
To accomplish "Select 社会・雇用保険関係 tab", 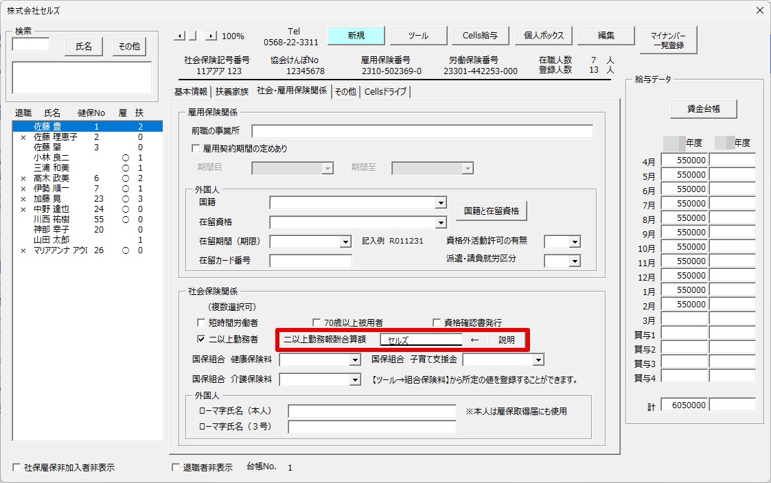I will [292, 91].
